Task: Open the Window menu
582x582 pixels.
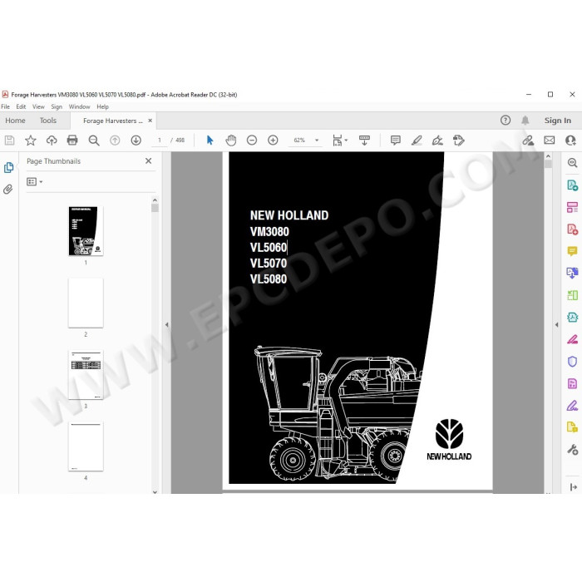Action: point(79,106)
